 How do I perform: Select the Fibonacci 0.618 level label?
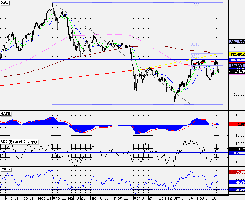195,44
